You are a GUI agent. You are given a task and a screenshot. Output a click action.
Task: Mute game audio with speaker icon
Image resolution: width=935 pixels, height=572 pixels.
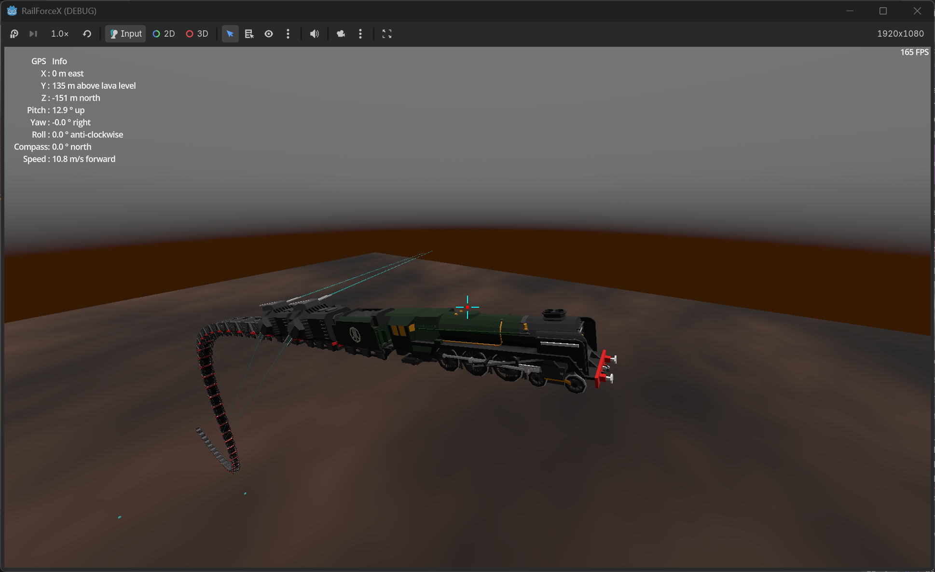point(315,34)
